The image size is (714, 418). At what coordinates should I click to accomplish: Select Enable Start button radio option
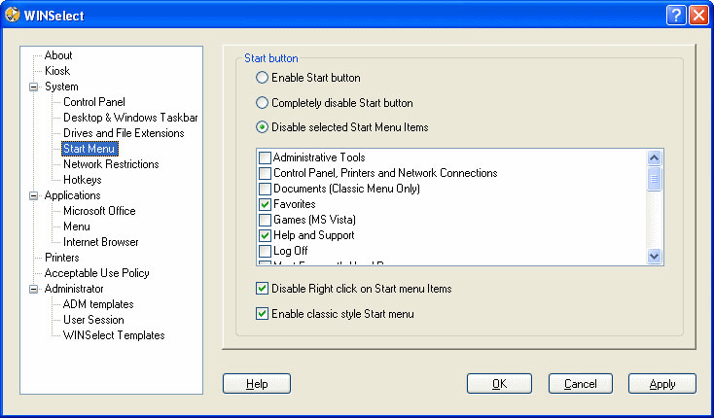(262, 78)
